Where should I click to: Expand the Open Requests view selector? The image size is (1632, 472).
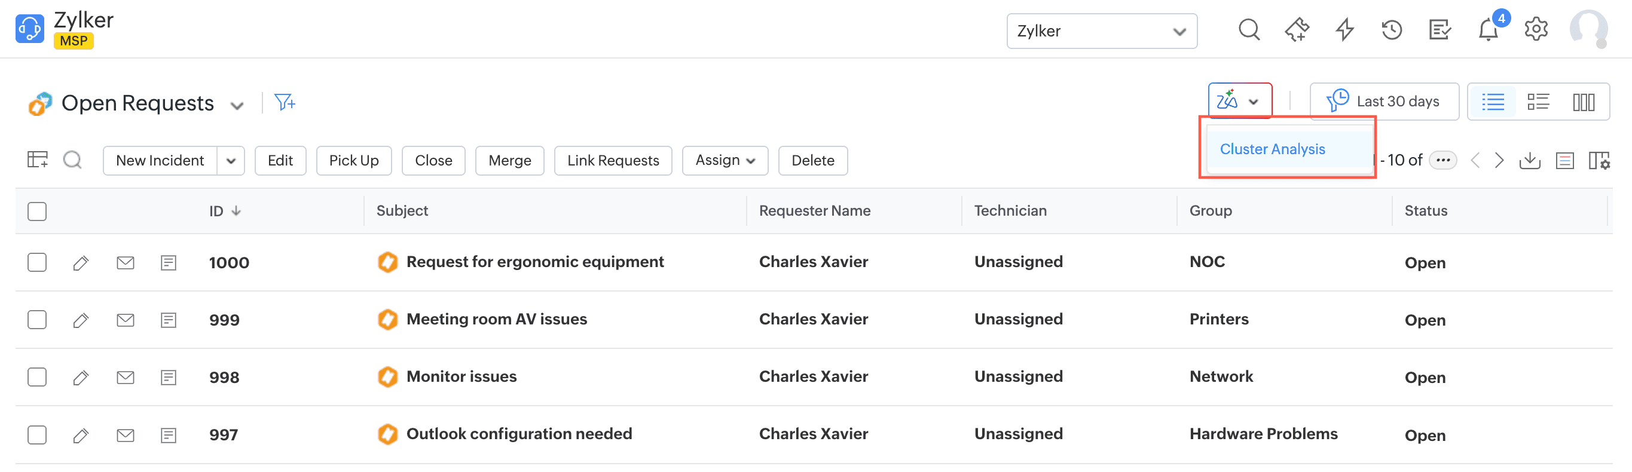click(x=237, y=105)
